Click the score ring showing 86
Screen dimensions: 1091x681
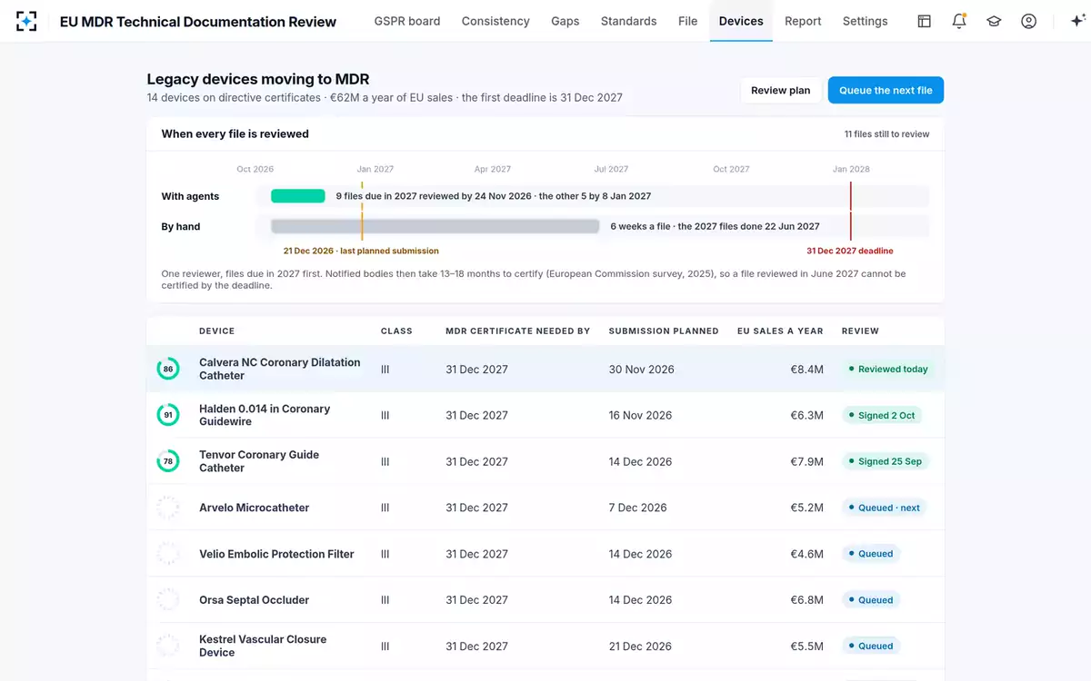tap(168, 369)
